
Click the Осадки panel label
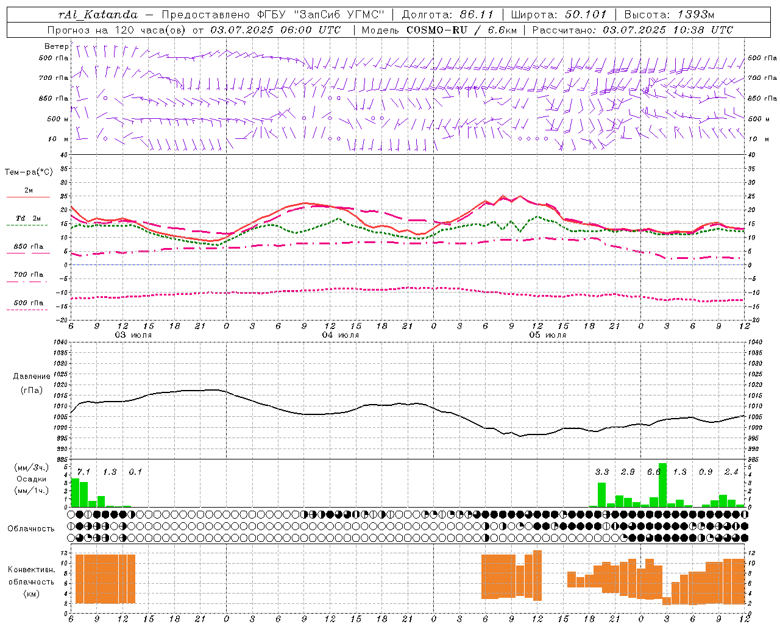(x=32, y=479)
